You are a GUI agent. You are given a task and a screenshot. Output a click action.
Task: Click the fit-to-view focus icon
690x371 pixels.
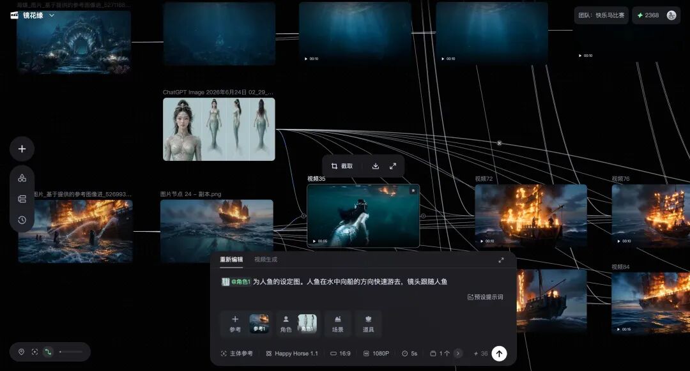pyautogui.click(x=34, y=352)
